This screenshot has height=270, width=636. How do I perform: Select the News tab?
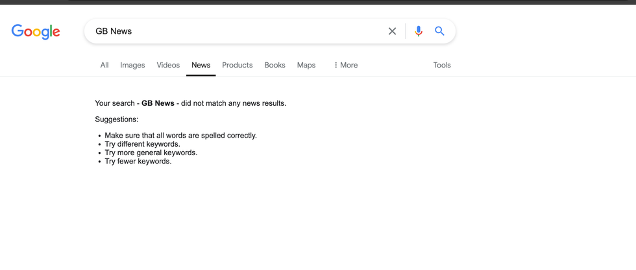(x=201, y=66)
